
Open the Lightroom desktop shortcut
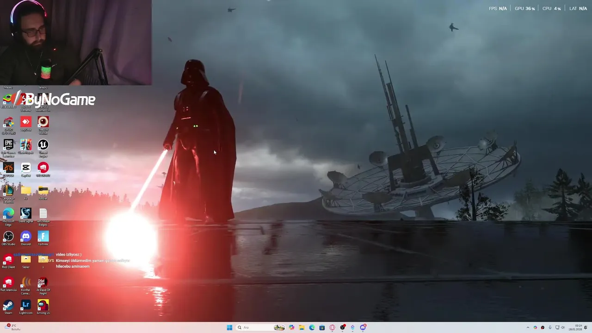tap(26, 307)
